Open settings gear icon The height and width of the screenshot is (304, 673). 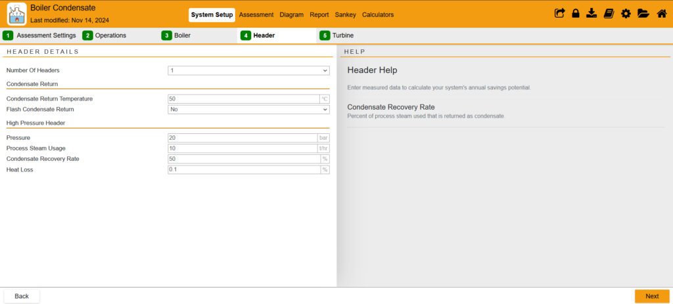(626, 14)
